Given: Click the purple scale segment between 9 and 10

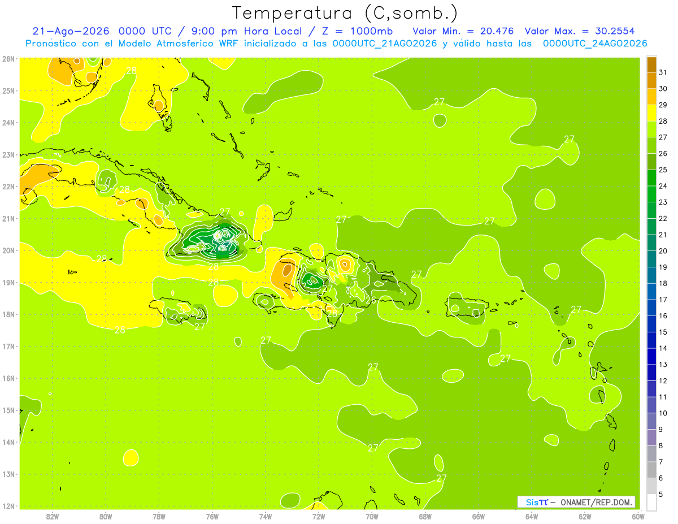Looking at the screenshot, I should point(651,421).
